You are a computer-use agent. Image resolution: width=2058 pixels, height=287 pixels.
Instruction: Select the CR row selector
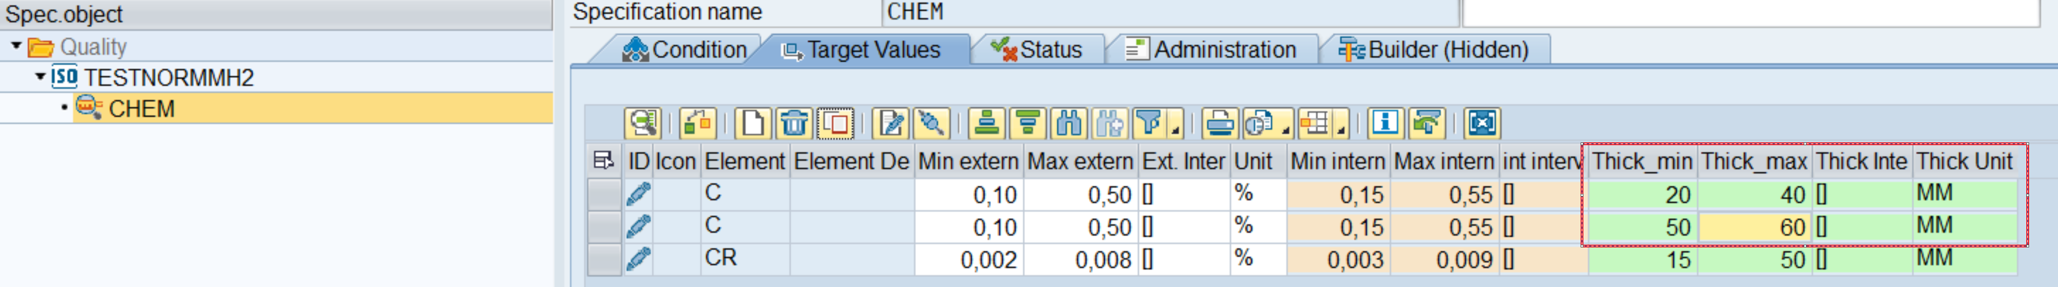coord(604,260)
